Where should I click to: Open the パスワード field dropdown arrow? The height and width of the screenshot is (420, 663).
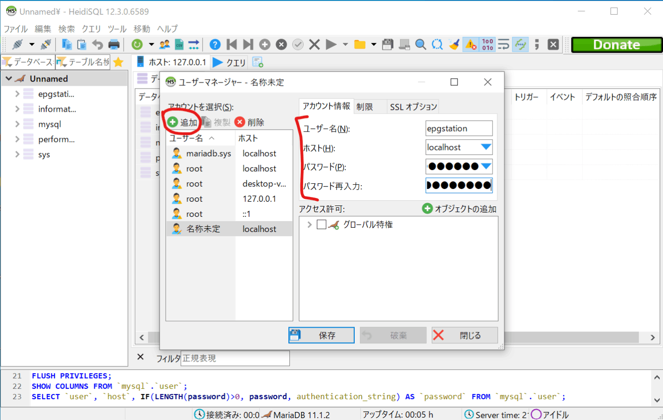click(486, 166)
